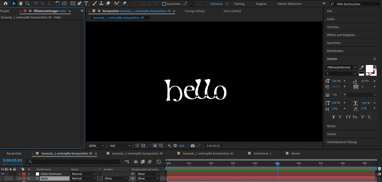
Task: Hide the Hello Konturen layer with eye toggle
Action: pos(3,174)
